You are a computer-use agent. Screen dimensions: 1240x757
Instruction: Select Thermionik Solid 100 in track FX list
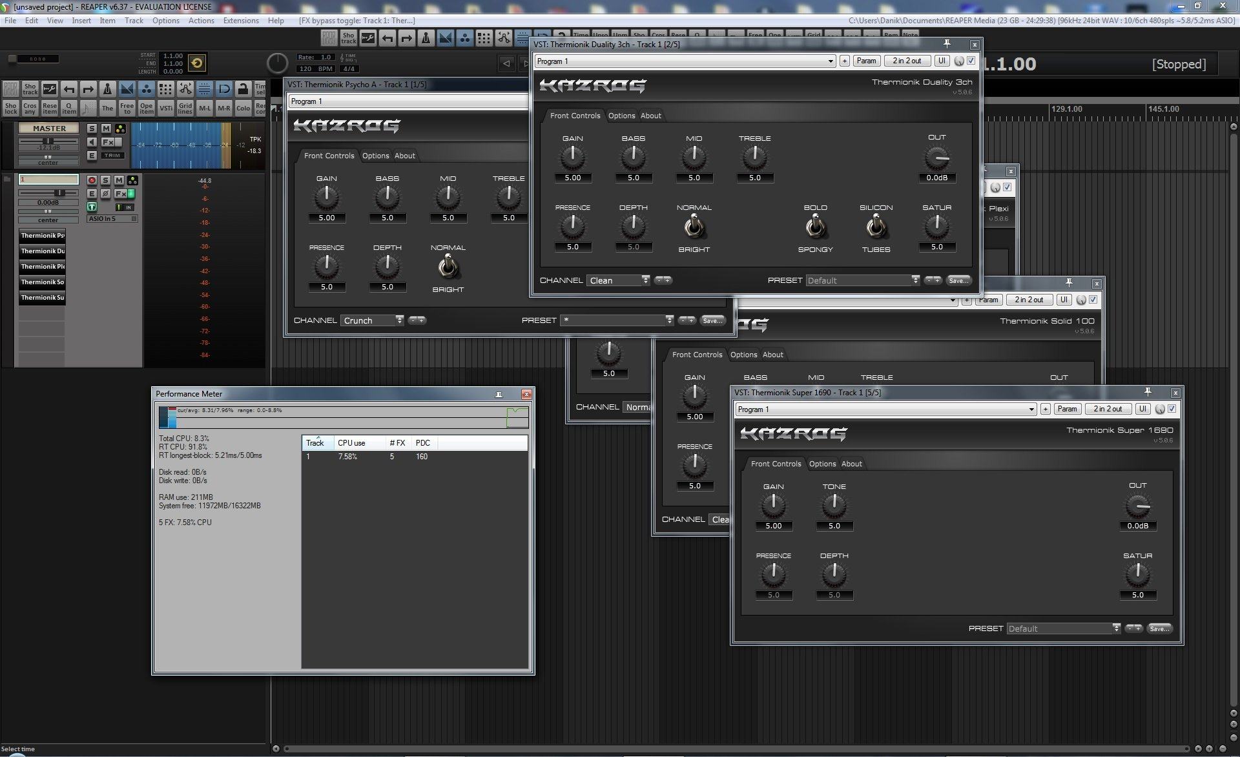tap(42, 282)
